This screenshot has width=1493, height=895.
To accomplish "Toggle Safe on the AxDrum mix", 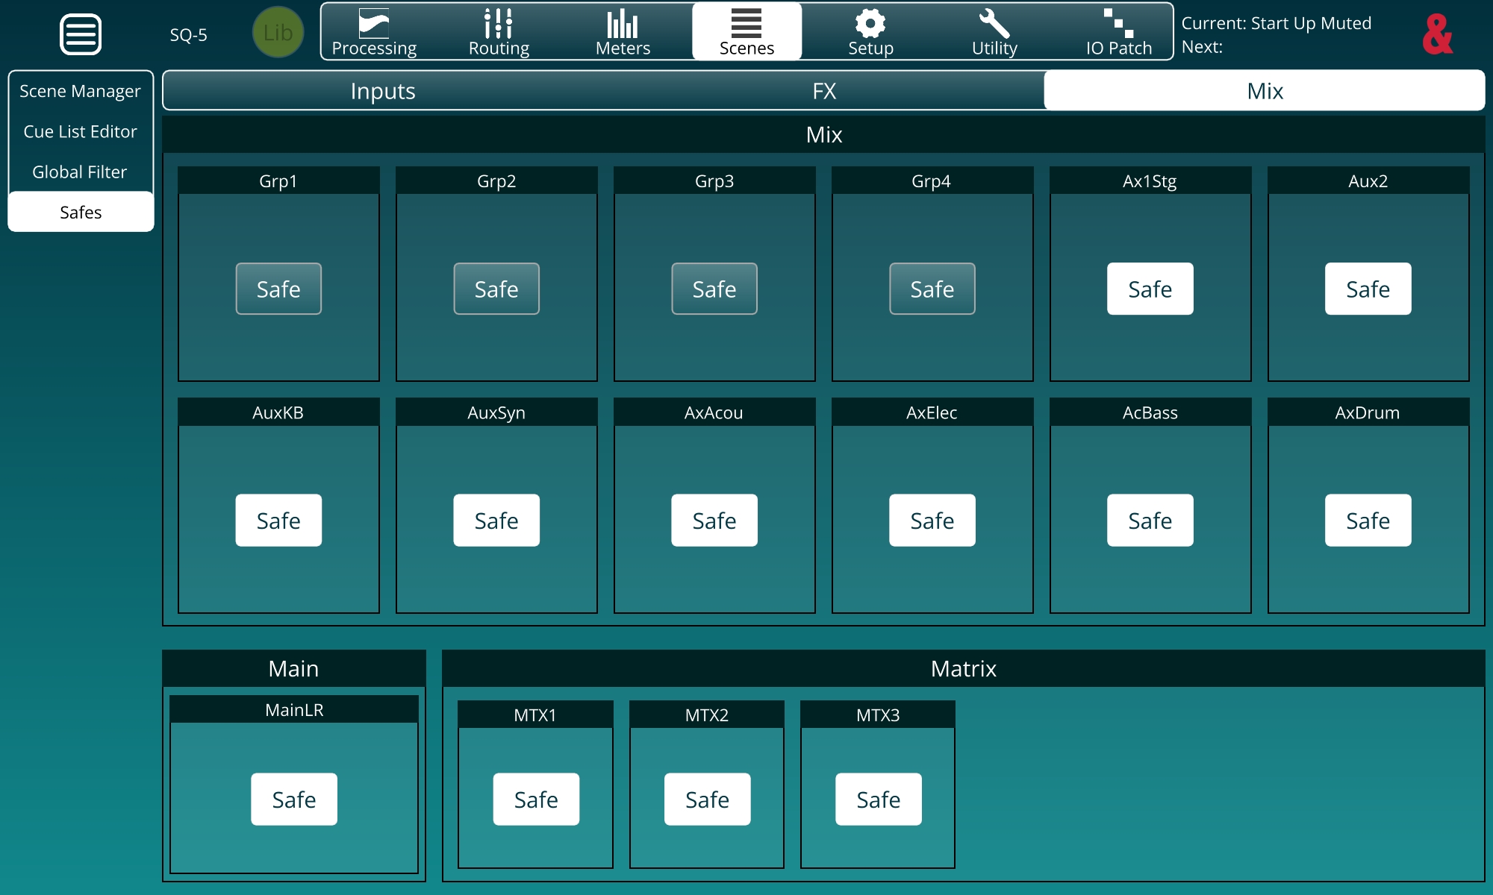I will point(1368,520).
